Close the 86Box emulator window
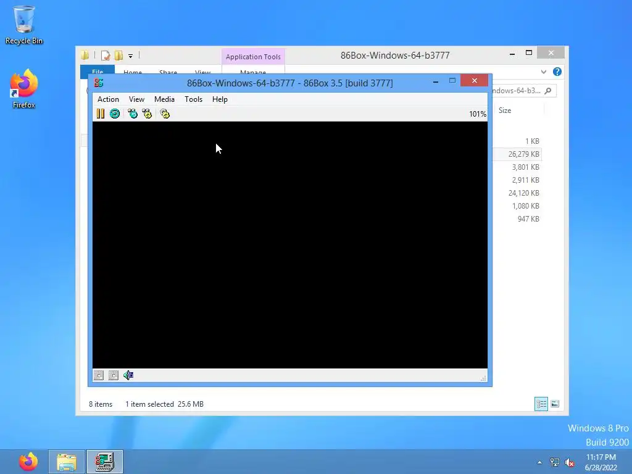The image size is (632, 474). 475,81
